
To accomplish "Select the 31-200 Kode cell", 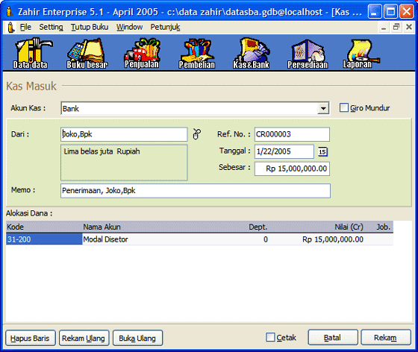I will click(44, 239).
